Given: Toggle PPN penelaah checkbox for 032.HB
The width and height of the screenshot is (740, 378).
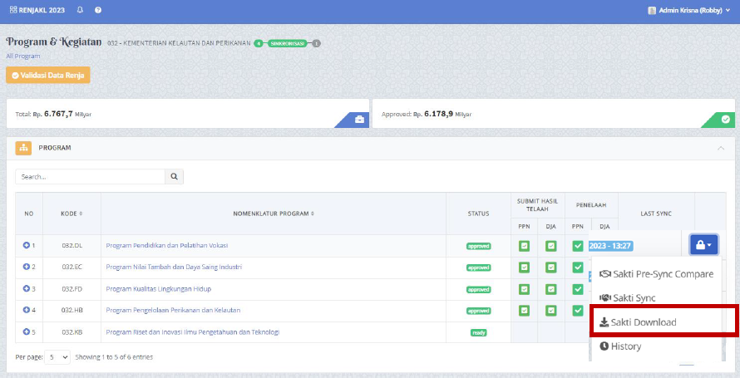Looking at the screenshot, I should tap(578, 311).
